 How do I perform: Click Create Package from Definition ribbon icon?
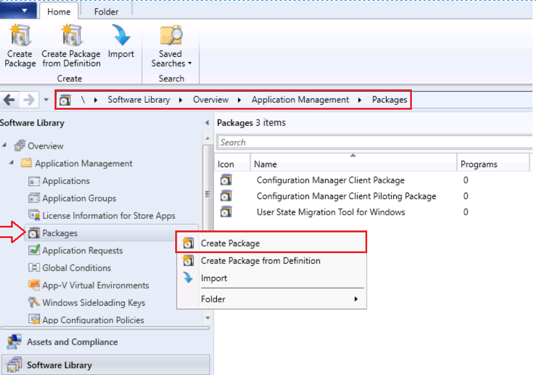tap(71, 35)
